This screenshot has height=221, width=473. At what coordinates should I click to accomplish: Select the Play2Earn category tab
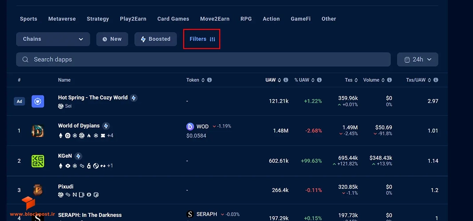click(133, 19)
